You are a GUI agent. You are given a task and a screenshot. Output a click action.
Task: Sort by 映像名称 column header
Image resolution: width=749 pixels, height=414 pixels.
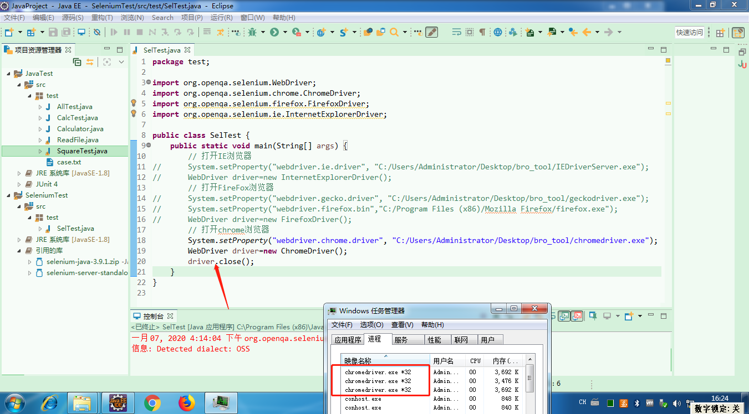pyautogui.click(x=386, y=360)
